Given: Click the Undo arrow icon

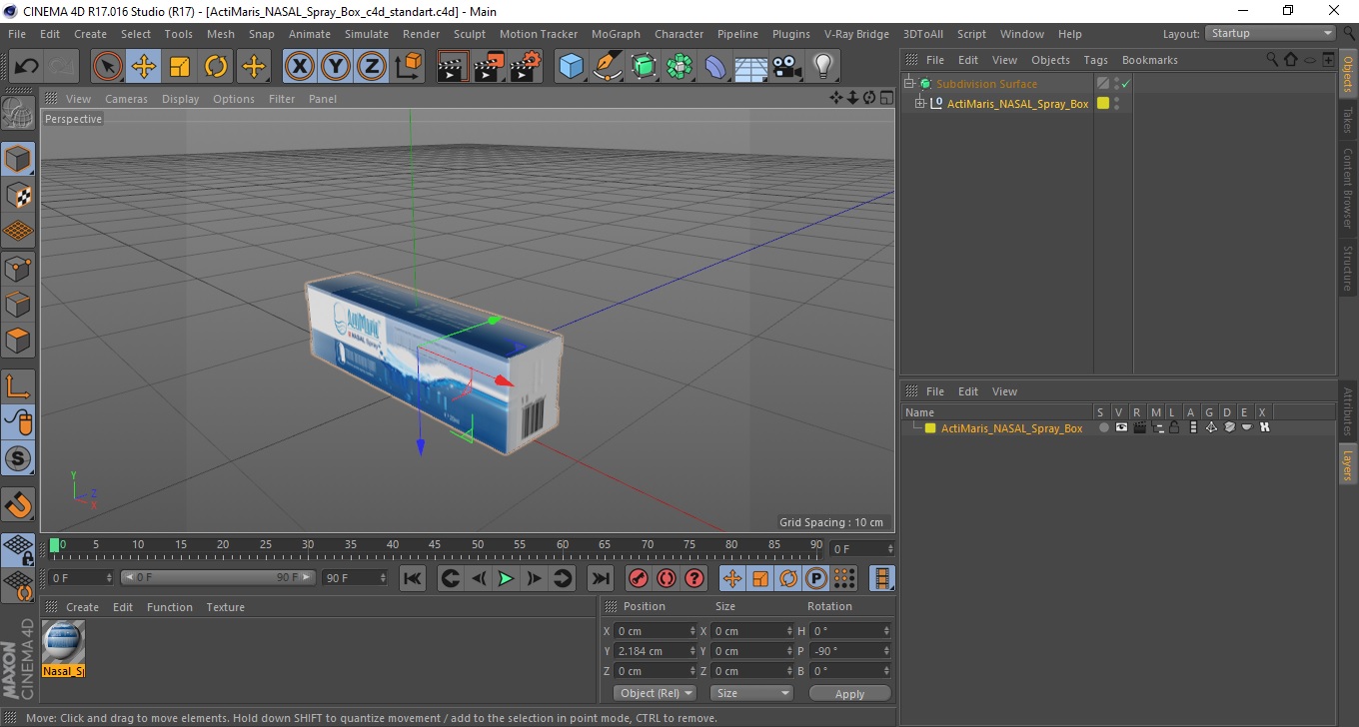Looking at the screenshot, I should click(x=27, y=67).
